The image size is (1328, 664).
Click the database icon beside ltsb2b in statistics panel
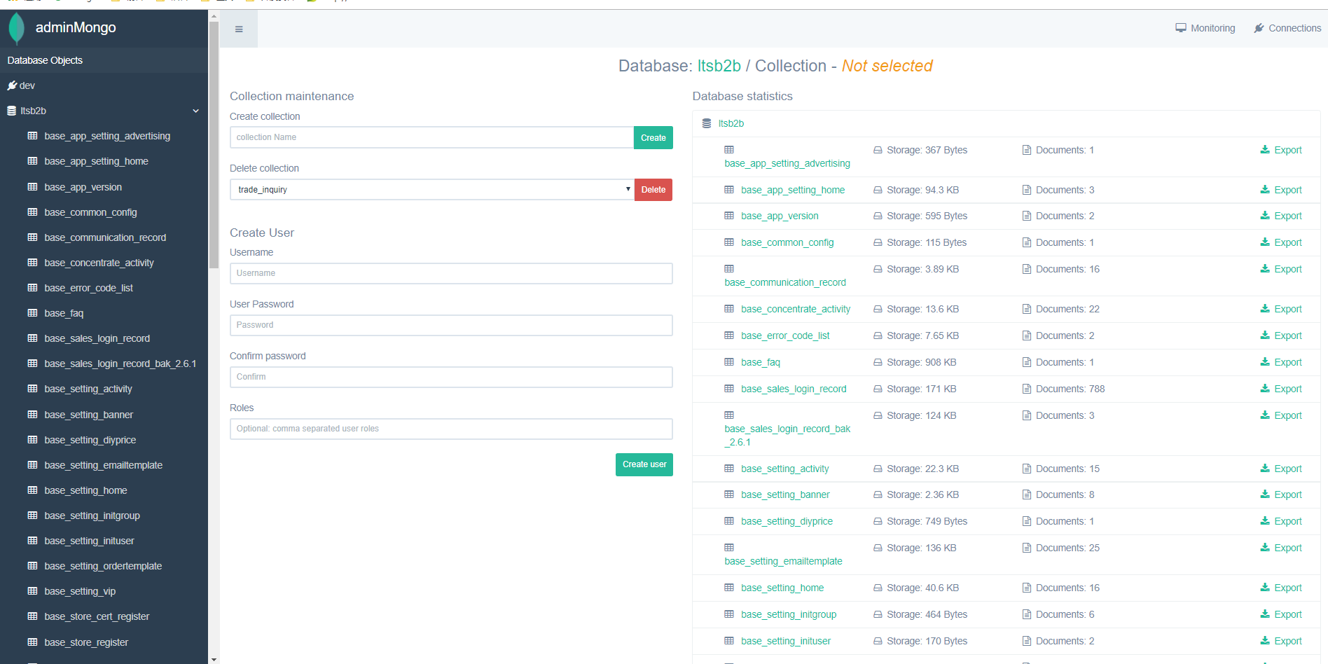(706, 123)
